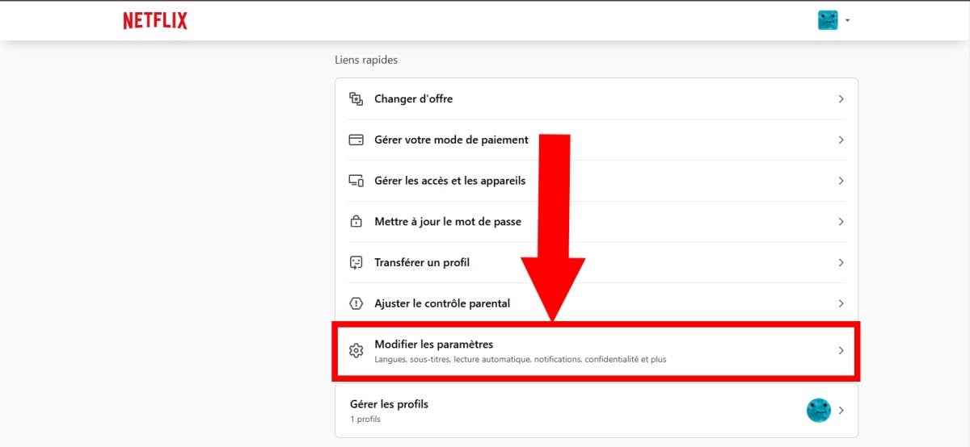Select Gérer les accès et les appareils
The width and height of the screenshot is (970, 447).
449,181
